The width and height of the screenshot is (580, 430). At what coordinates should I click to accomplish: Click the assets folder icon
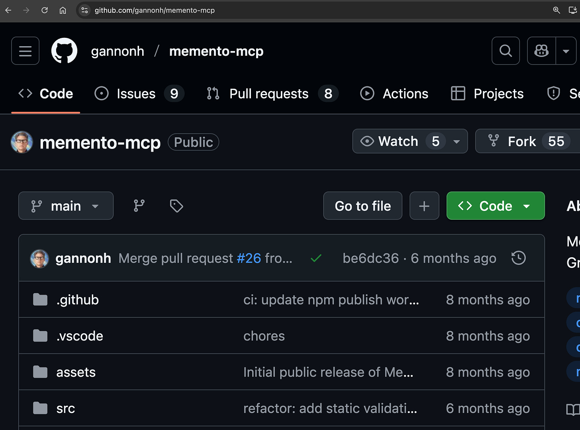point(40,372)
